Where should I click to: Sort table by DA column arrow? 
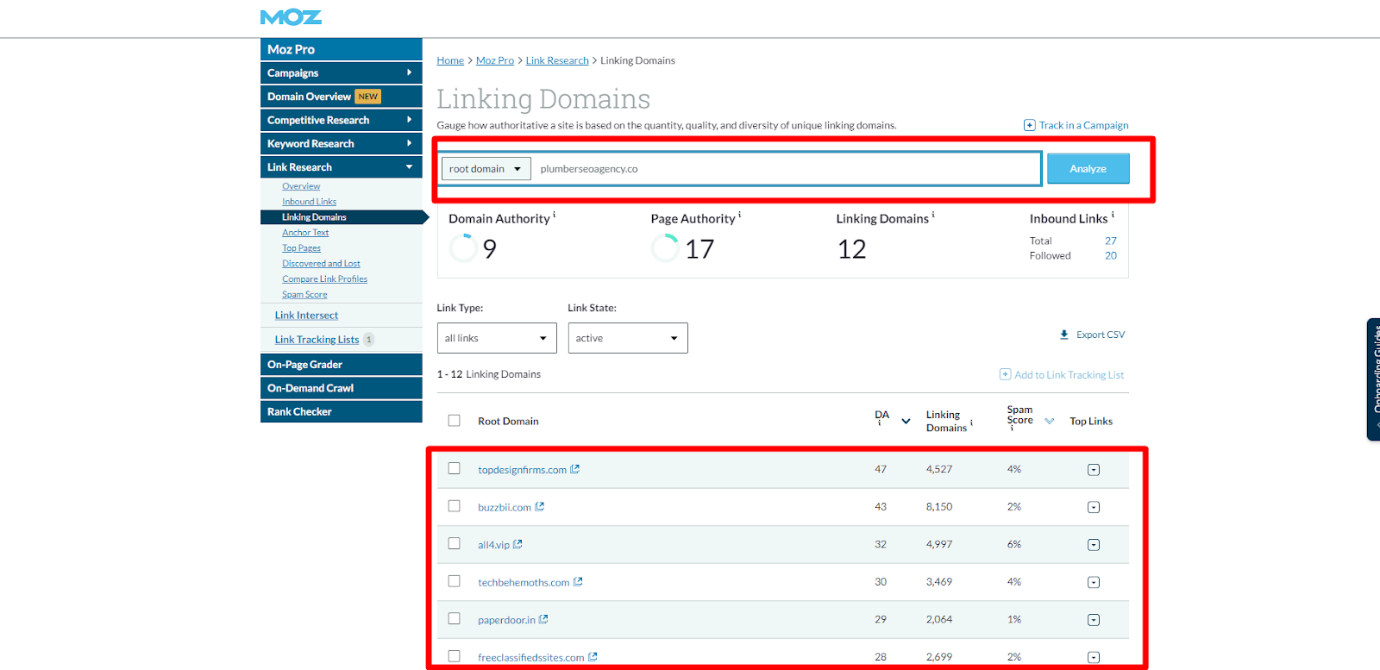[906, 422]
